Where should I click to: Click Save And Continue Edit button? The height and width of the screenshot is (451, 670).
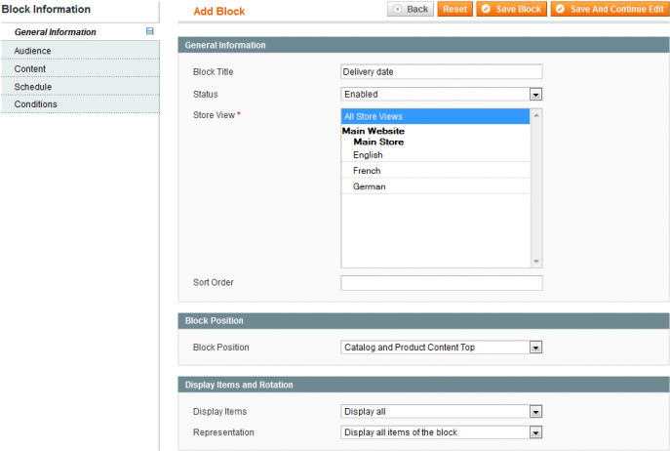click(x=610, y=9)
